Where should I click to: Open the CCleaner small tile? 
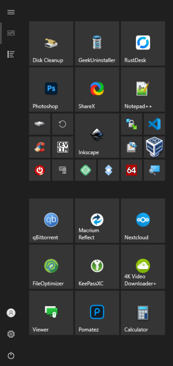tap(40, 147)
